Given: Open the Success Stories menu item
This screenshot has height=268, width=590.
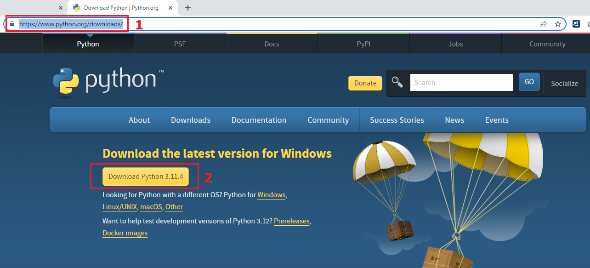Looking at the screenshot, I should click(397, 120).
